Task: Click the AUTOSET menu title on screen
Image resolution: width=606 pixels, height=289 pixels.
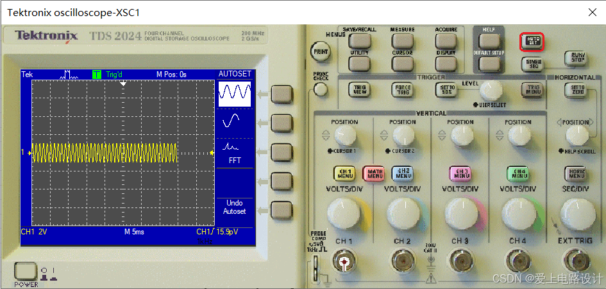Action: pos(235,74)
